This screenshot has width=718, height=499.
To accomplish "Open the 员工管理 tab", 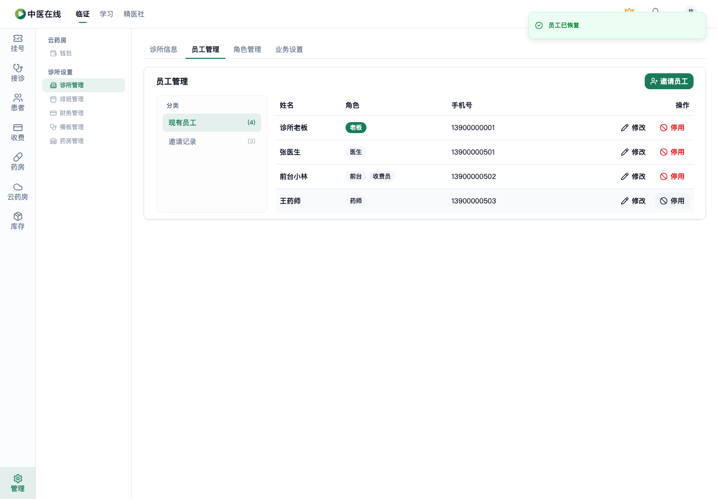I will pyautogui.click(x=205, y=49).
